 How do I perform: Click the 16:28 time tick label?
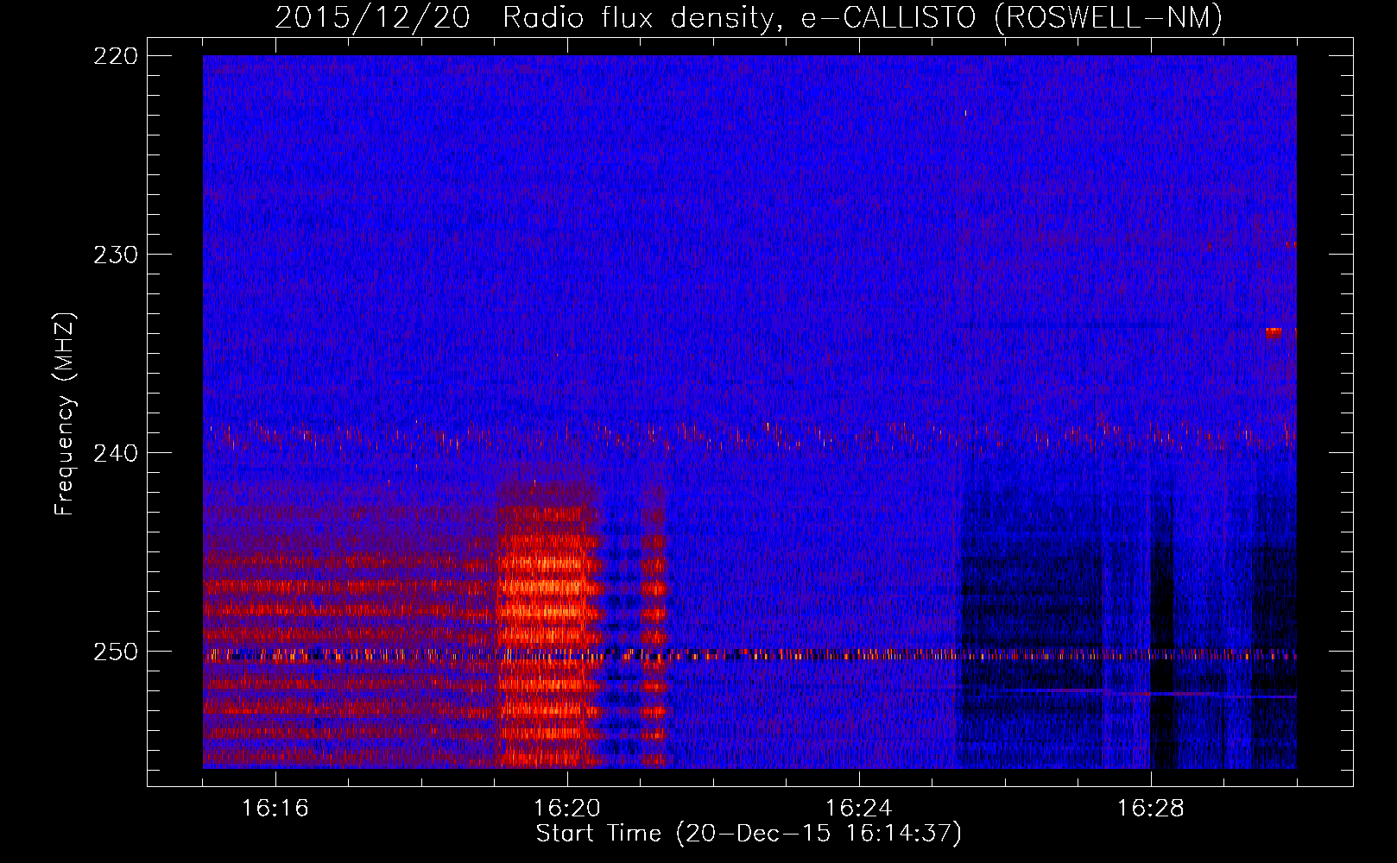(1151, 809)
